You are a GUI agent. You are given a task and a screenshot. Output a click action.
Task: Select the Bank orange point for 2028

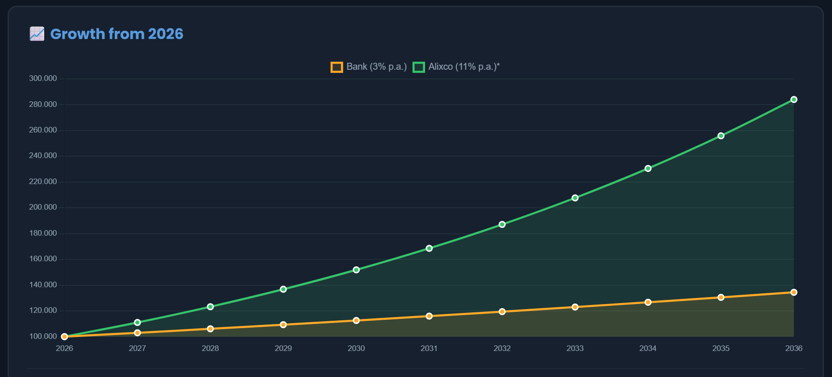(210, 329)
